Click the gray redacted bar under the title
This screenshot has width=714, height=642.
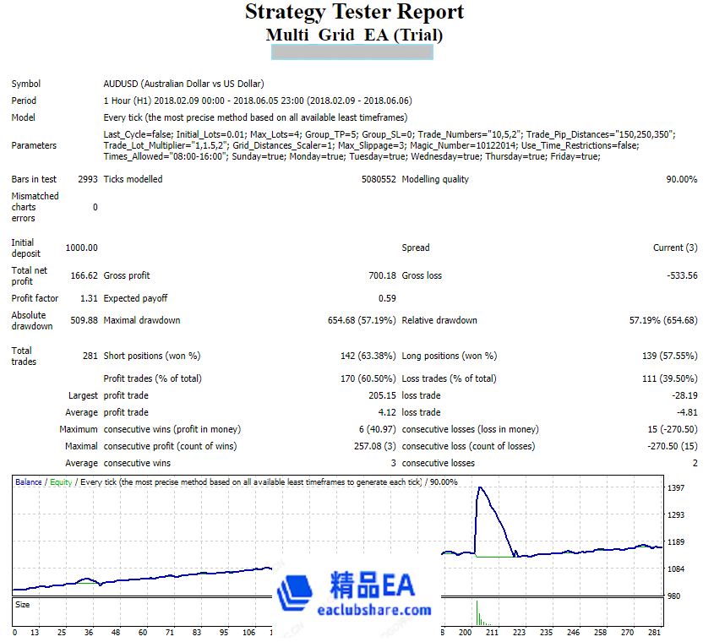[352, 52]
